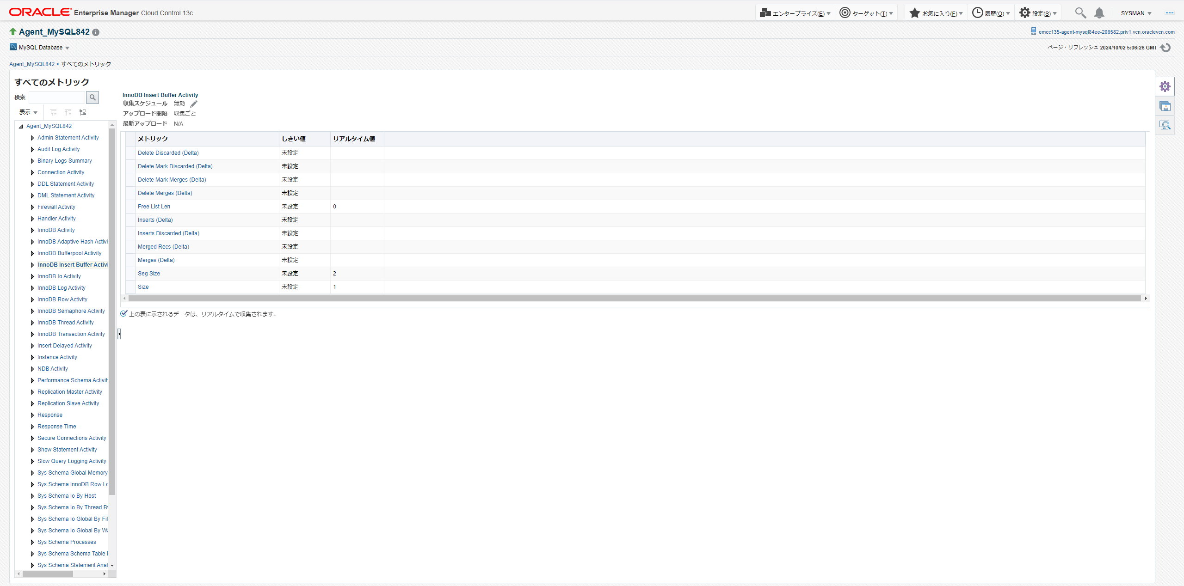1184x586 pixels.
Task: Click the tree hierarchy toolbar icon
Action: 83,112
